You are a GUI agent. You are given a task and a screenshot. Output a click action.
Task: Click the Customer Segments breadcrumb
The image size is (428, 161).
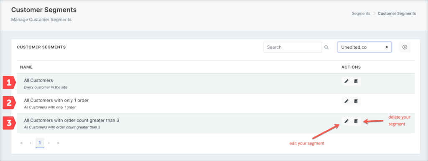(397, 13)
